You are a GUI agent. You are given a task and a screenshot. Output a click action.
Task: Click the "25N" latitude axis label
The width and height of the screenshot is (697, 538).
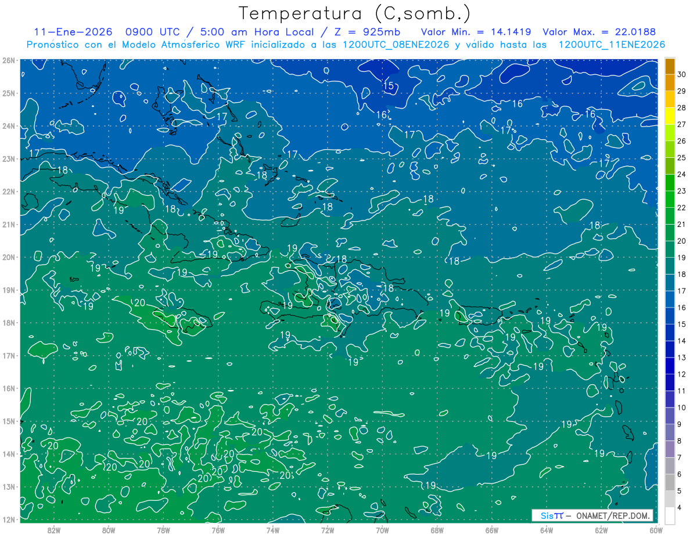click(8, 93)
